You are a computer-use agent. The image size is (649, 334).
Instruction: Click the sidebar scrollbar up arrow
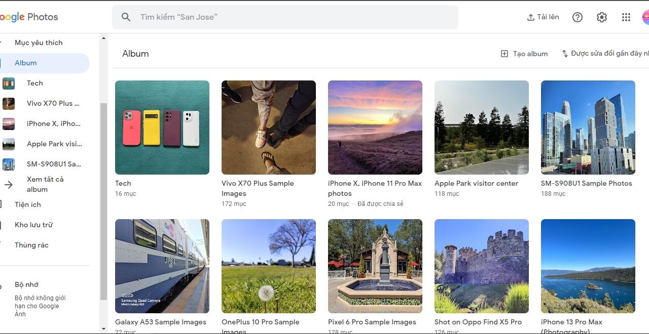[104, 38]
